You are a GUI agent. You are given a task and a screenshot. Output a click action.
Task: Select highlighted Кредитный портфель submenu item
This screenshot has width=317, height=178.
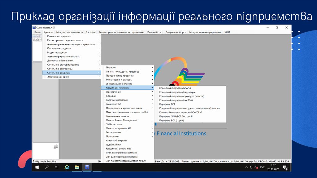tap(128, 88)
